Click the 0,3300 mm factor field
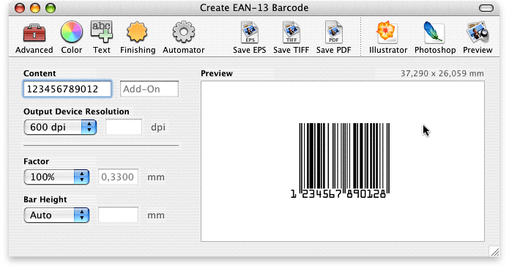The image size is (509, 269). (118, 177)
